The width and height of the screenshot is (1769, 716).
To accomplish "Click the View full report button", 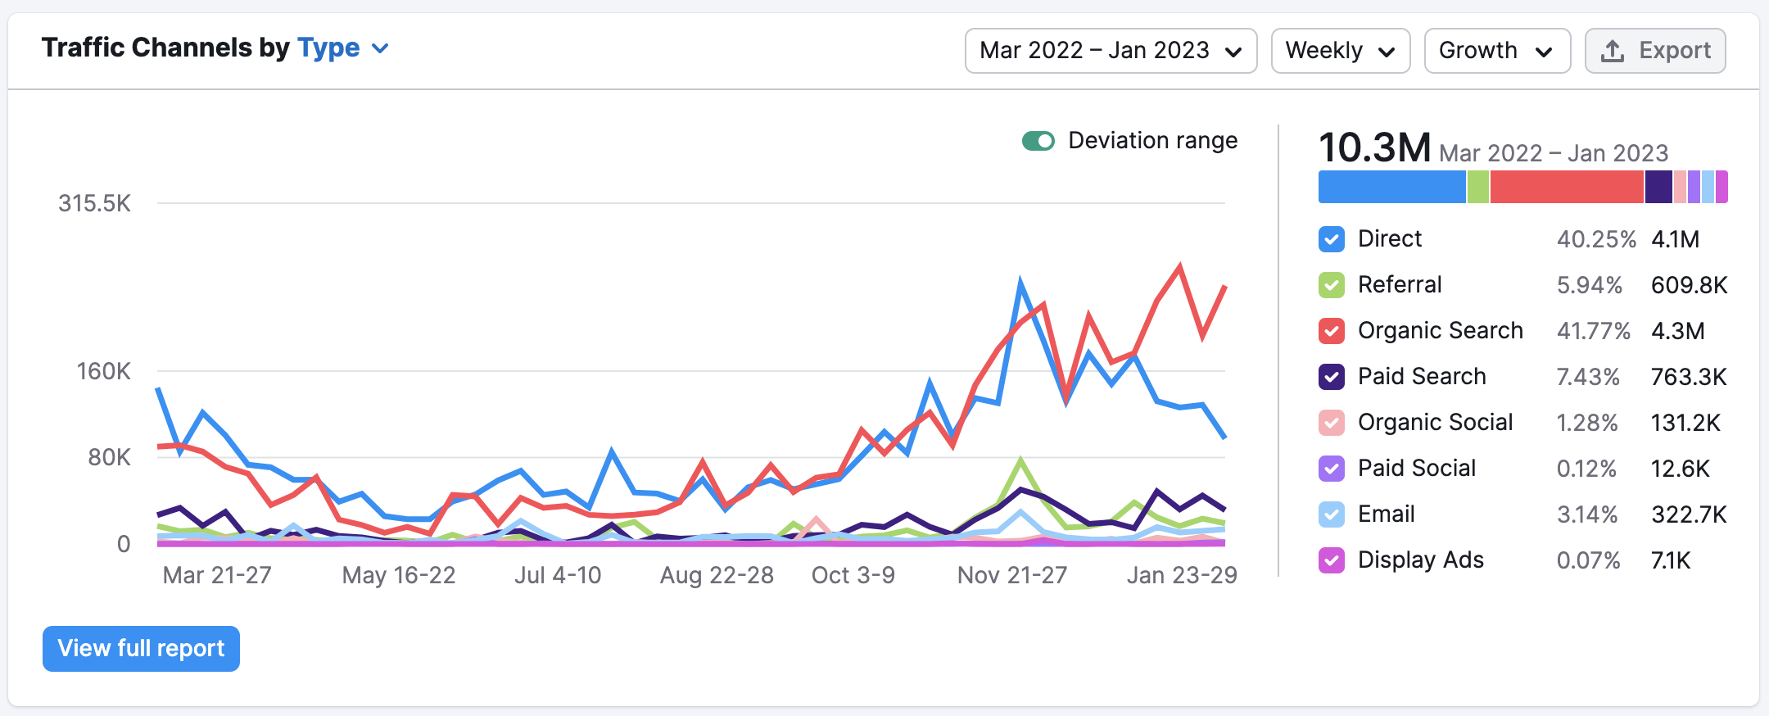I will [141, 649].
